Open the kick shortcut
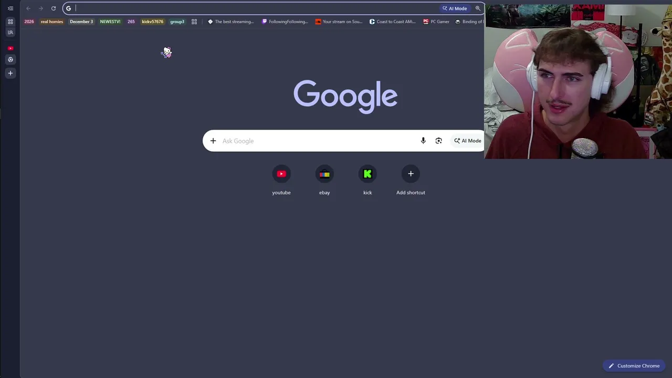The width and height of the screenshot is (672, 378). tap(367, 181)
